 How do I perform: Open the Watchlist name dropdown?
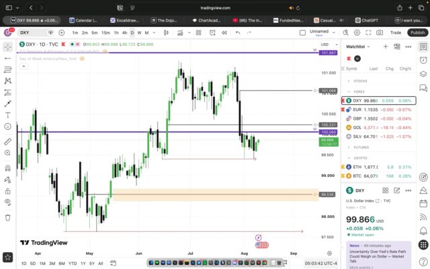(358, 46)
